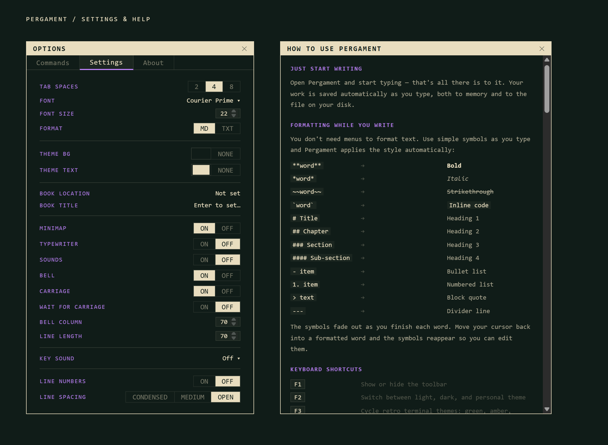Screen dimensions: 608x445
Task: Turn Typewriter OFF
Action: [227, 244]
